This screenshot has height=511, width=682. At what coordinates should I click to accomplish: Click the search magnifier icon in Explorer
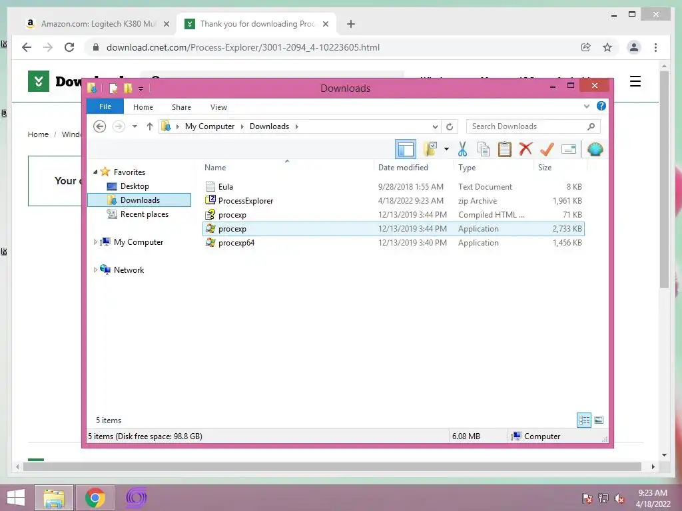[591, 126]
